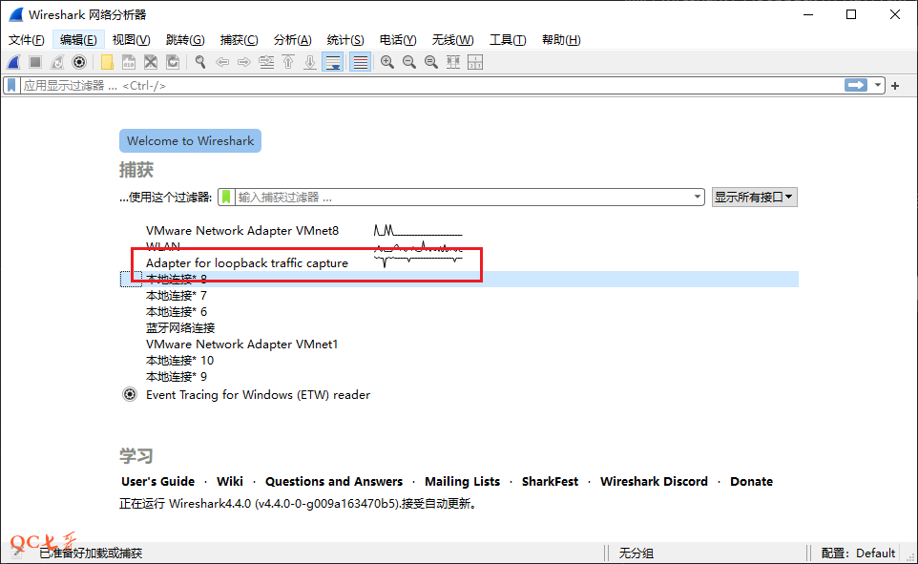Viewport: 918px width, 564px height.
Task: Expand the display filter history dropdown arrow
Action: coord(878,85)
